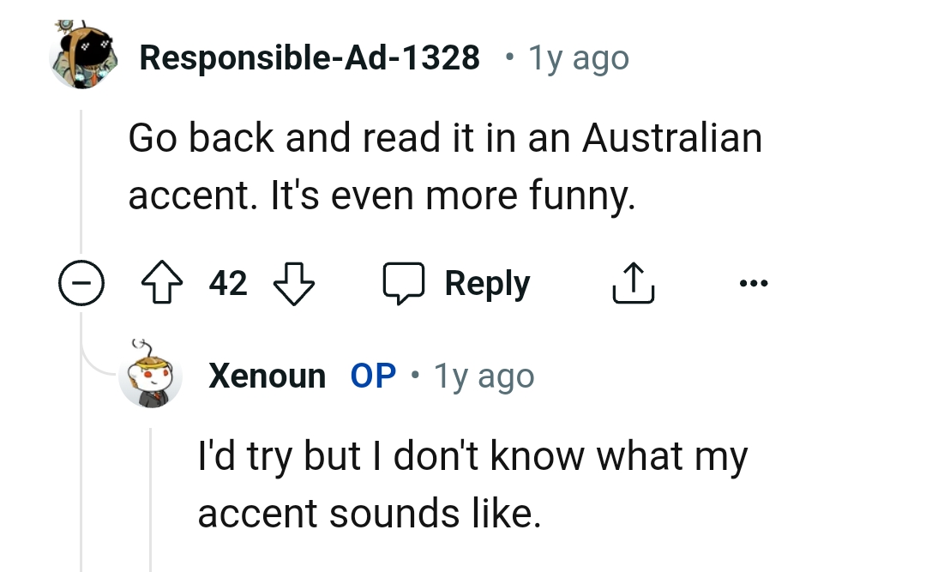The height and width of the screenshot is (572, 926).
Task: Click the OP badge next to Xenoun
Action: click(x=372, y=375)
